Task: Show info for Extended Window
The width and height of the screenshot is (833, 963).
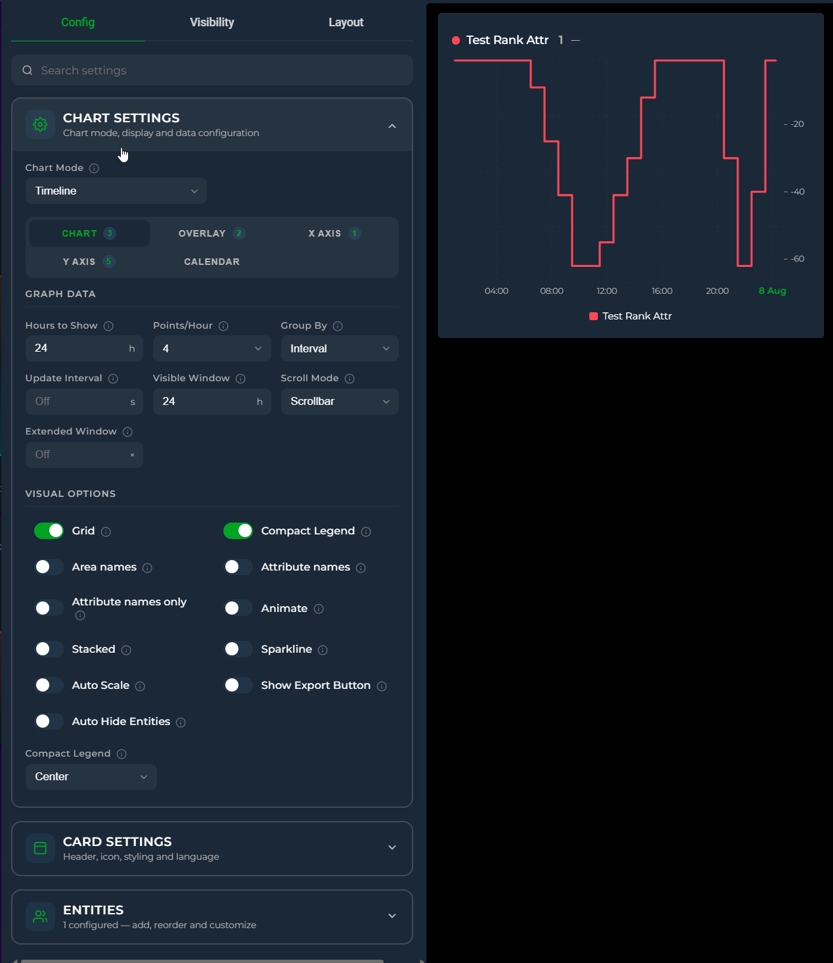Action: click(127, 432)
